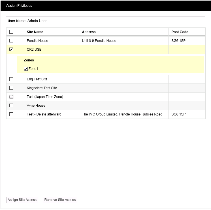
Task: Select the Pendle House site name cell
Action: coord(37,41)
